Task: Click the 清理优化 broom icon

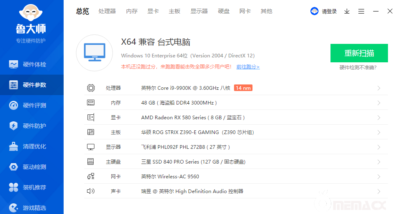Action: (14, 146)
